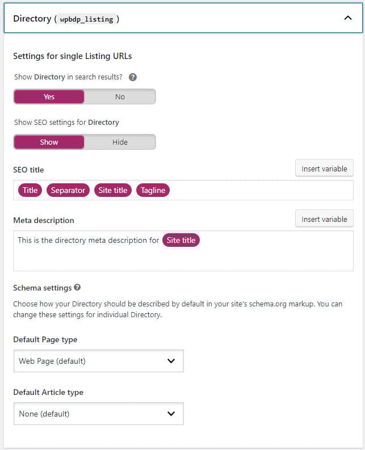This screenshot has width=365, height=450.
Task: Select Site title tag in SEO title
Action: 113,190
